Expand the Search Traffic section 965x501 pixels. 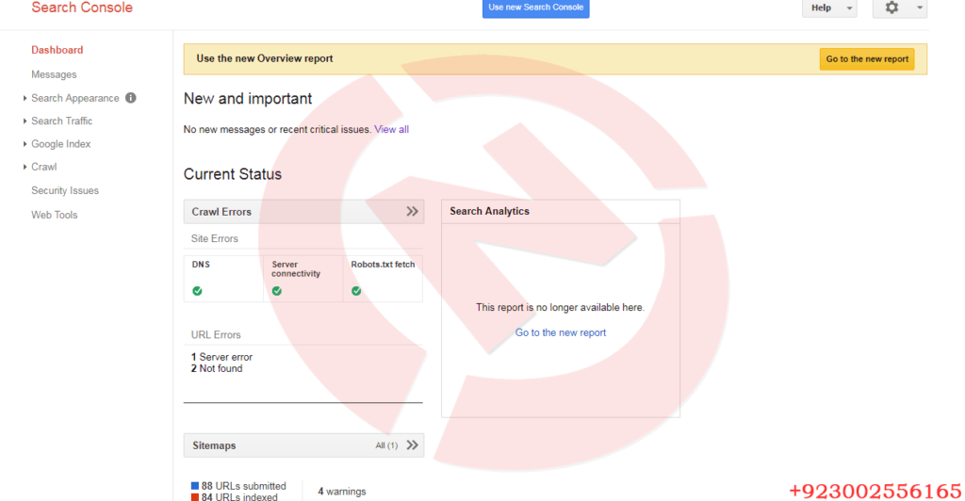(x=61, y=121)
